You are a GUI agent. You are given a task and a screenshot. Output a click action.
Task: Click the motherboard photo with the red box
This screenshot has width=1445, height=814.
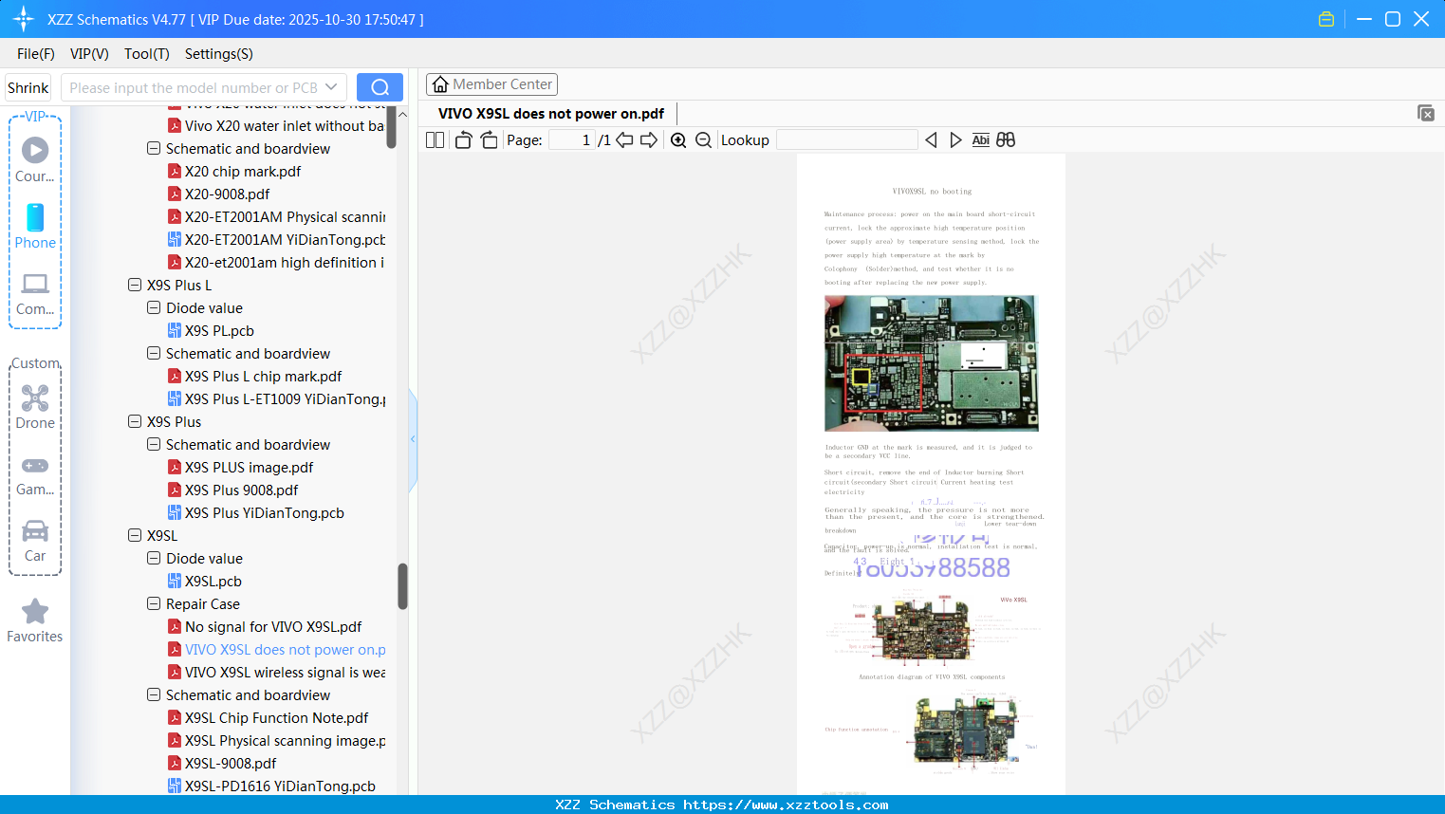pos(931,363)
